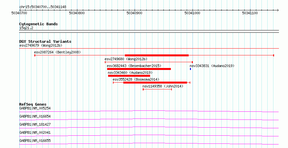This screenshot has height=148, width=288.
Task: Open the RefSeq Genes track title
Action: pos(33,104)
